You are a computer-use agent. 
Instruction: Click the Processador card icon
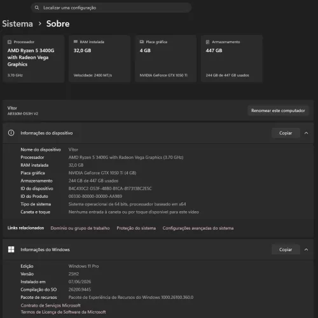[10, 42]
